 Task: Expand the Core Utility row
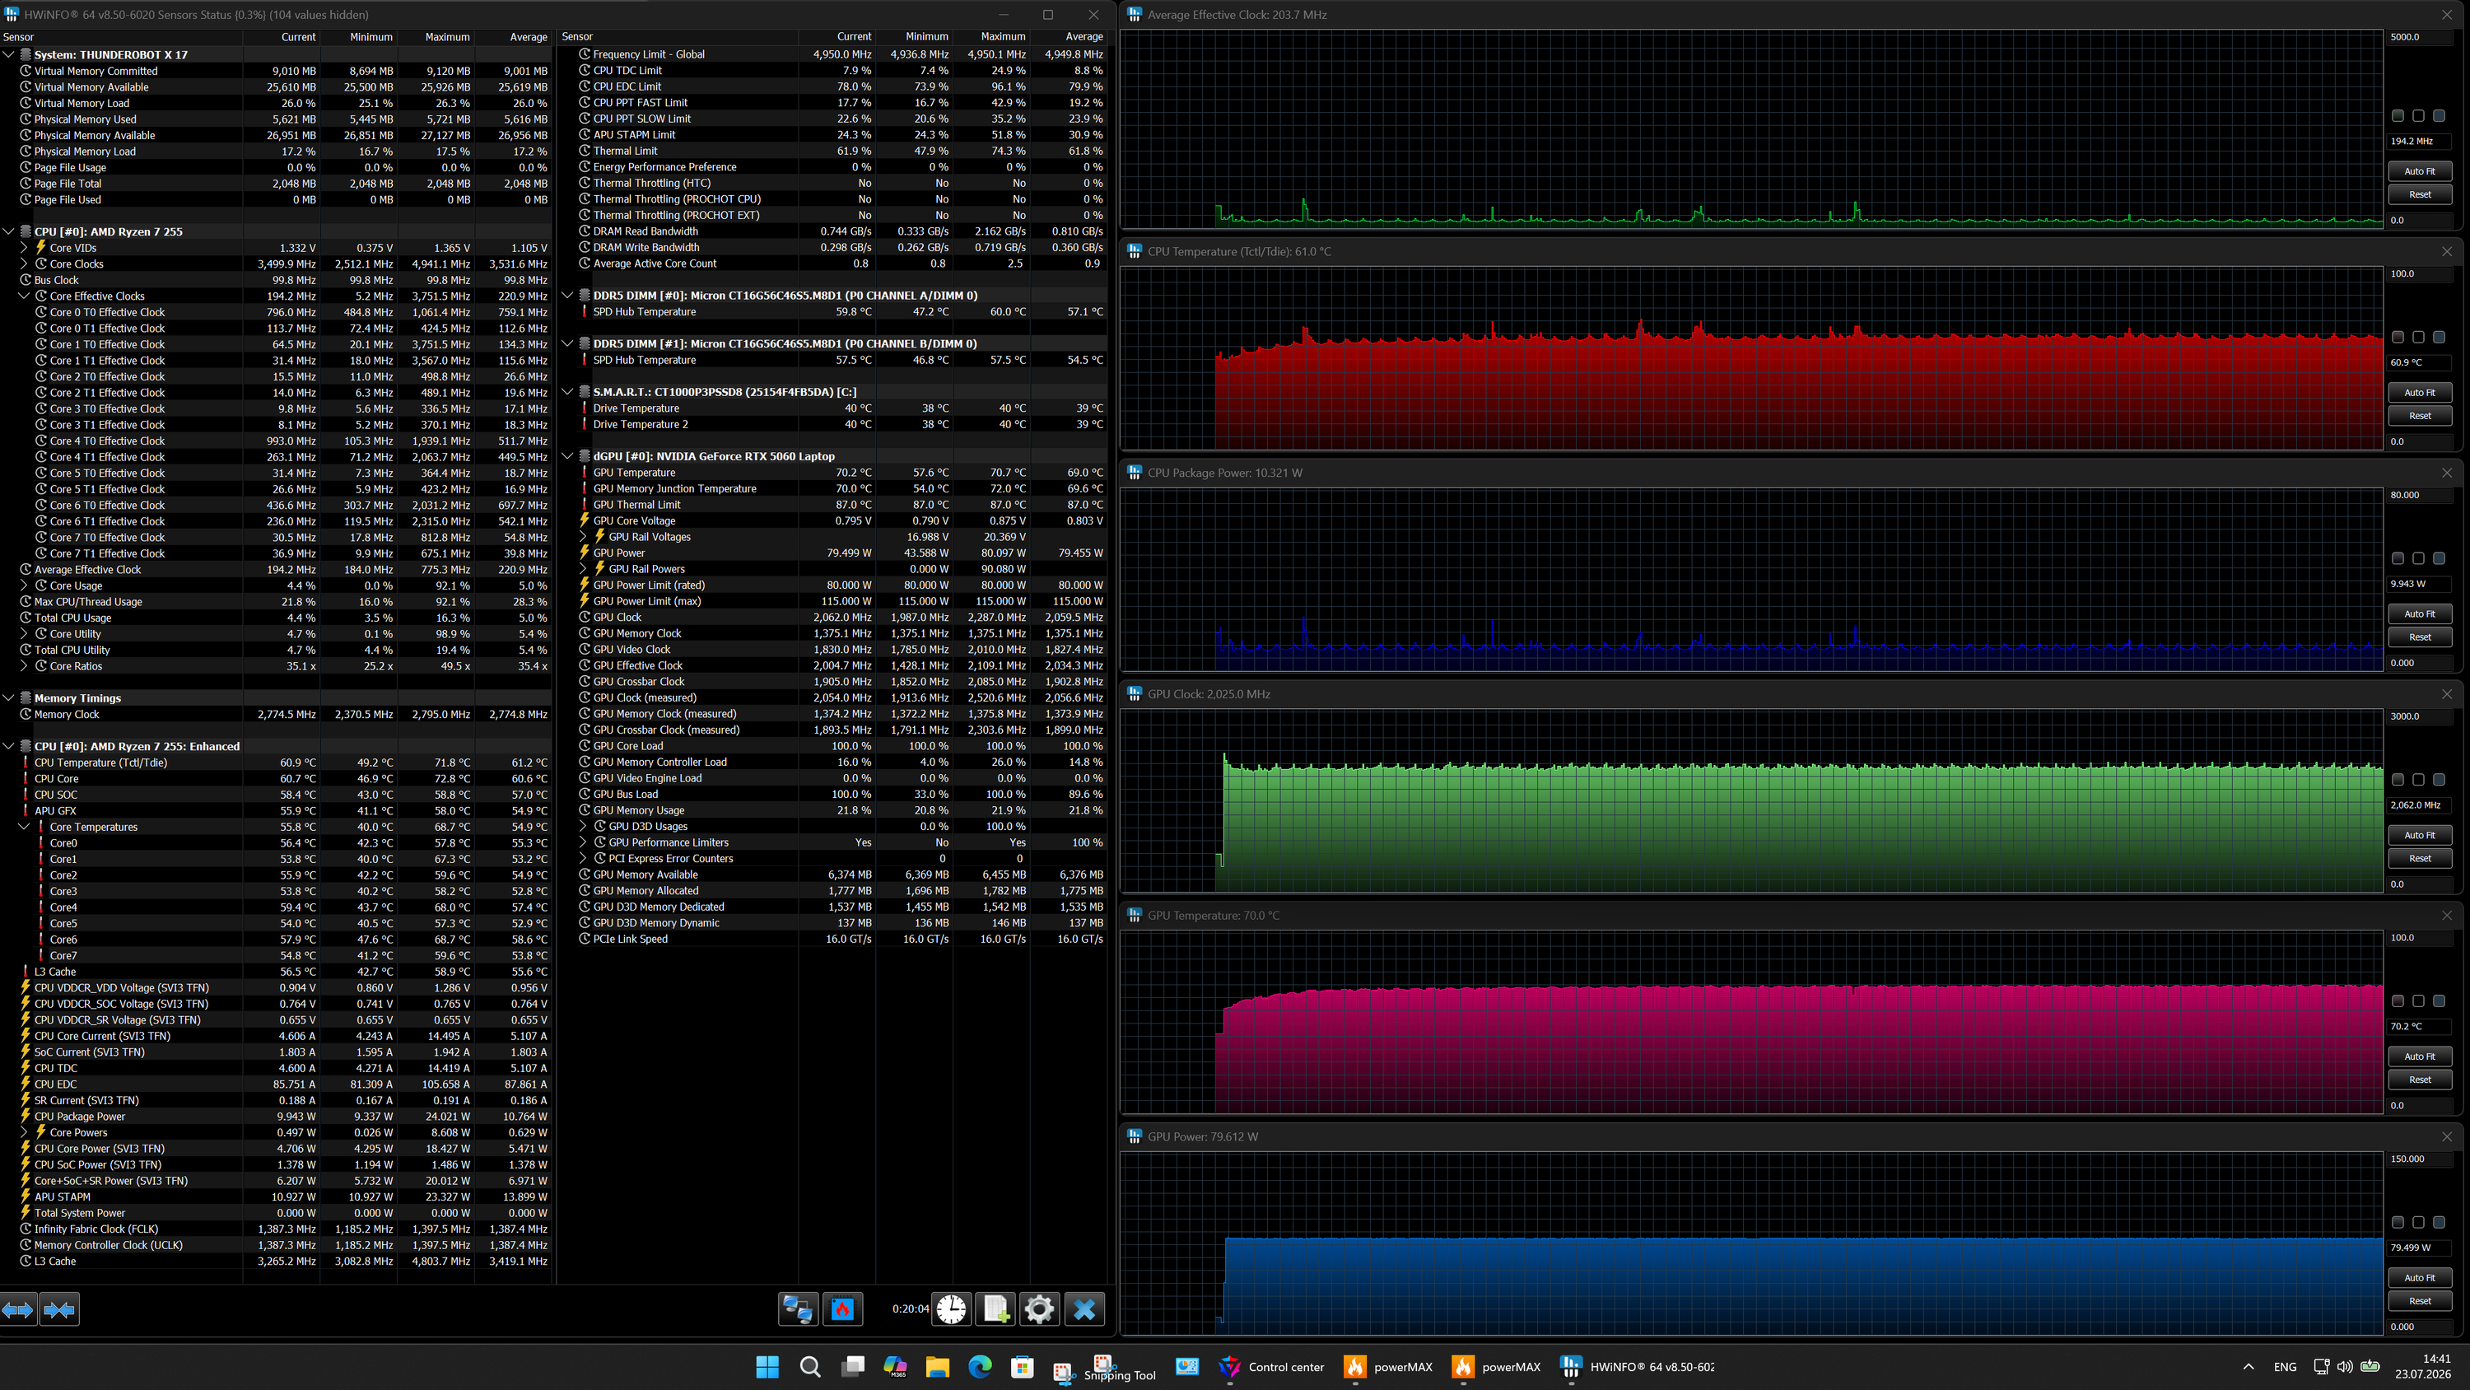click(24, 634)
